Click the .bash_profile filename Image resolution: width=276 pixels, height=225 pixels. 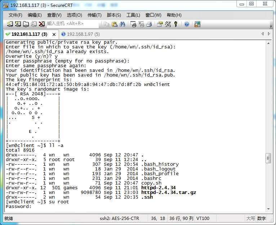tap(160, 174)
